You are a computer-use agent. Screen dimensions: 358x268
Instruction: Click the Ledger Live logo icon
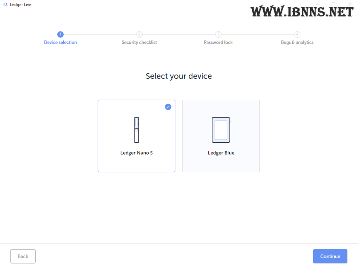[5, 5]
